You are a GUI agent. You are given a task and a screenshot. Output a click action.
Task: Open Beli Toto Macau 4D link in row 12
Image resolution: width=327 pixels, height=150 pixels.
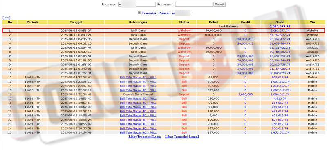138,77
